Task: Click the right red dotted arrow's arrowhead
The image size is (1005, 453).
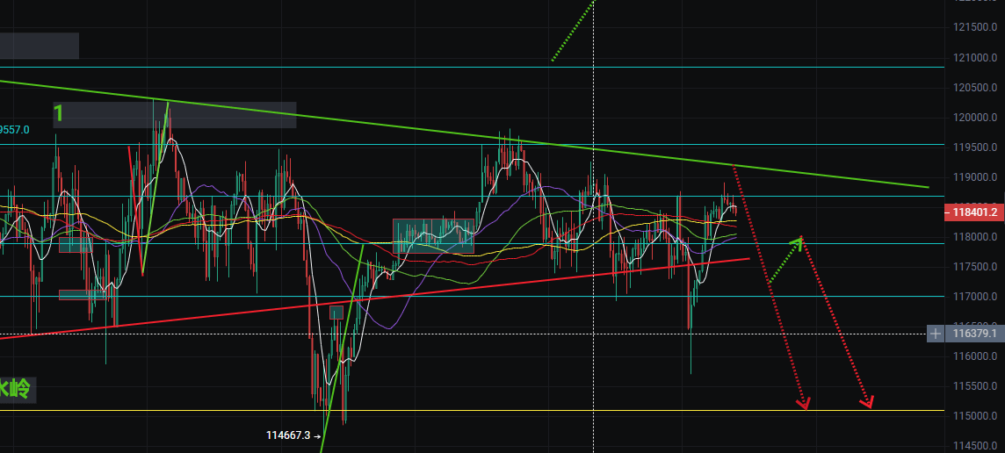Action: (867, 403)
